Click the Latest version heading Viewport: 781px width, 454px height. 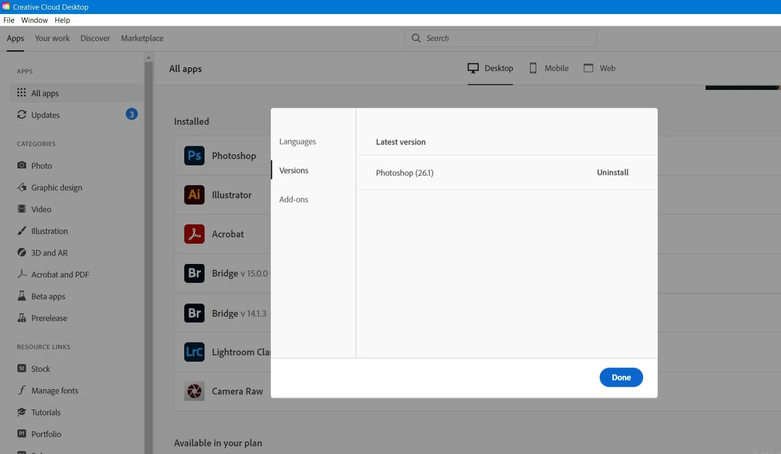point(401,142)
